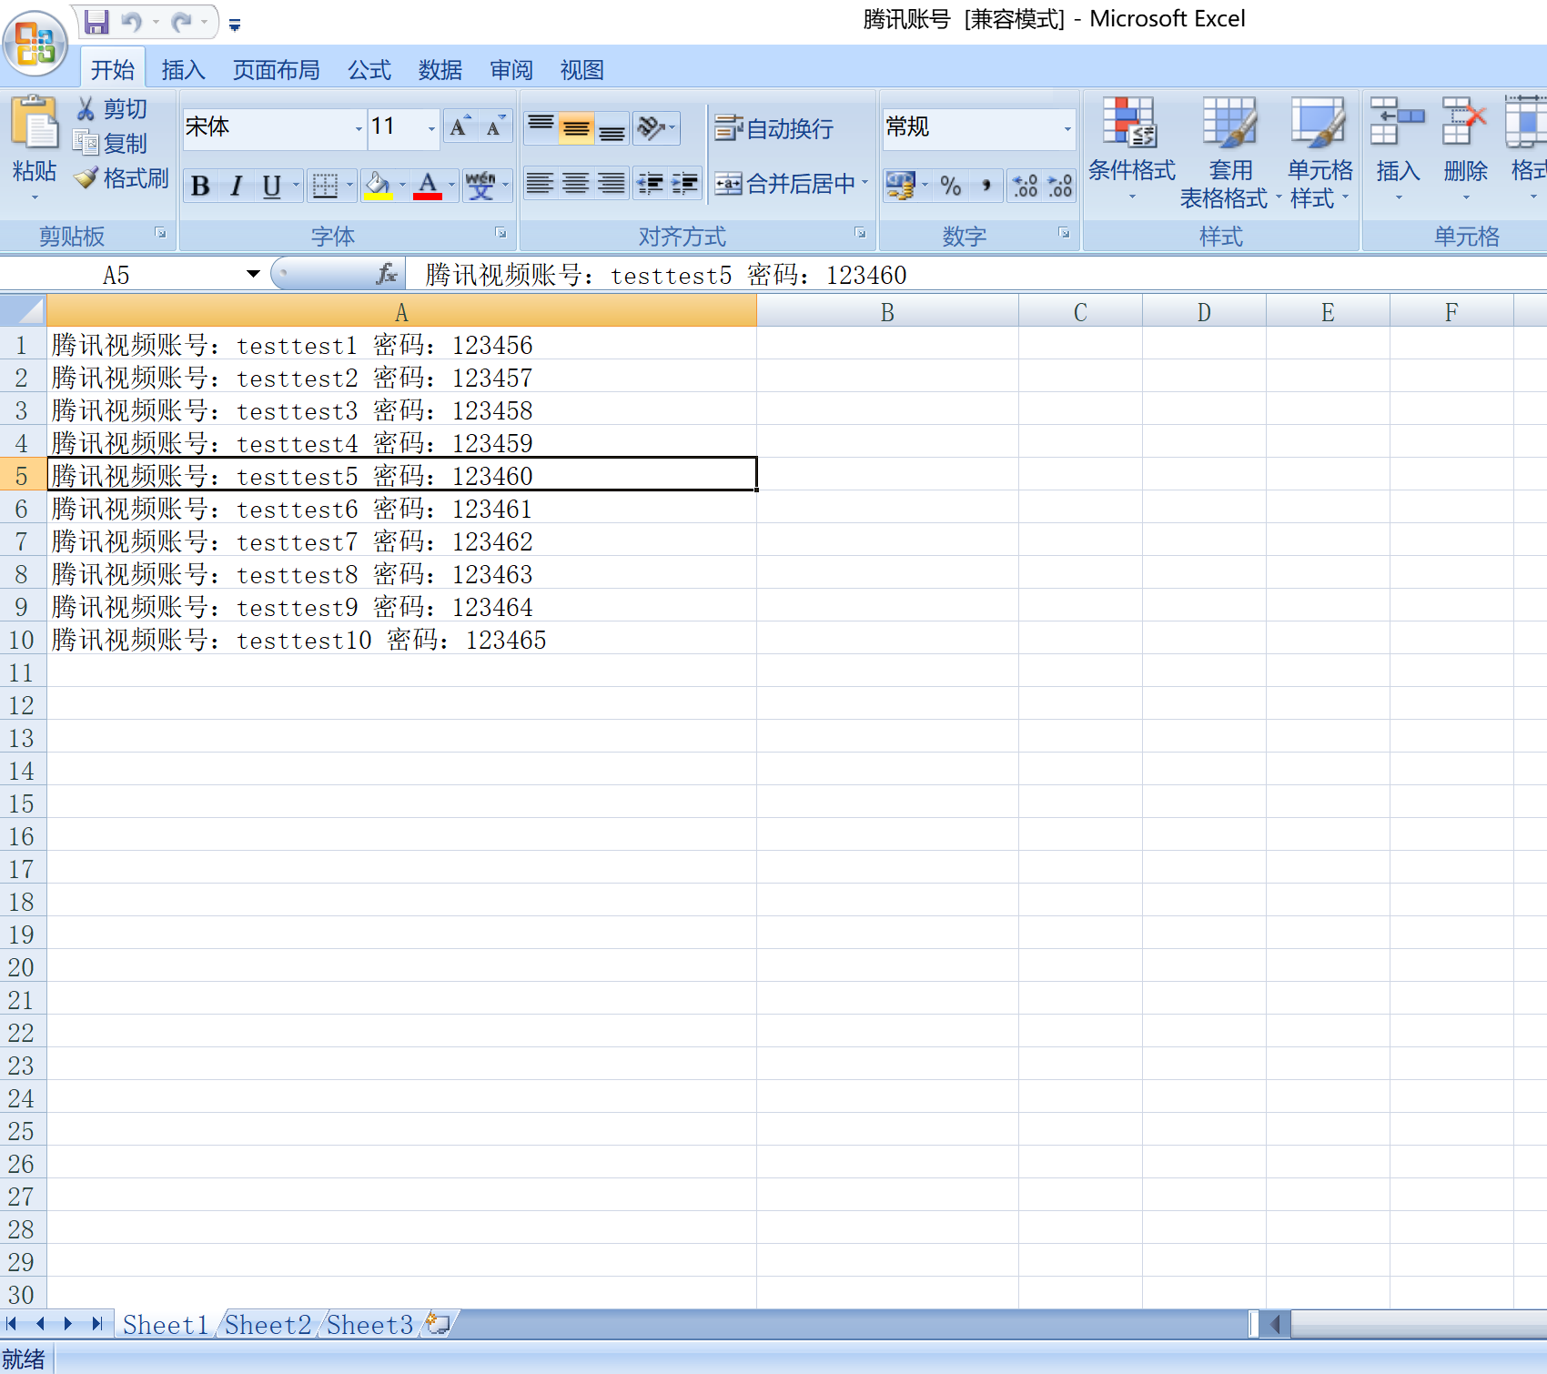The width and height of the screenshot is (1547, 1374).
Task: Decrease indent in alignment group
Action: tap(650, 184)
